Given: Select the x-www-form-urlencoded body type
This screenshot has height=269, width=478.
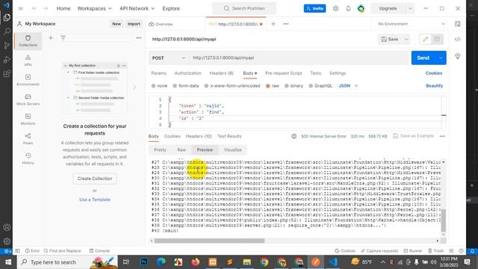Looking at the screenshot, I should (x=232, y=86).
